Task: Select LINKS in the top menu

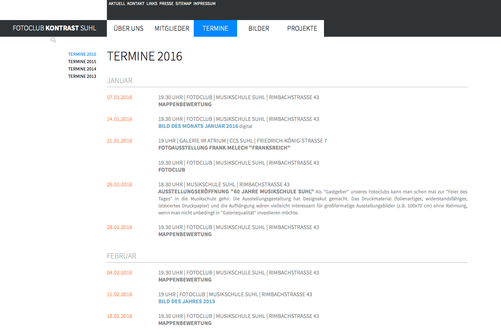Action: coord(152,3)
